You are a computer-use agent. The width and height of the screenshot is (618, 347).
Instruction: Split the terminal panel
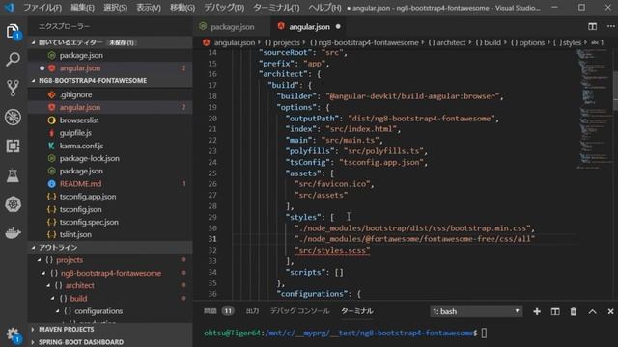555,311
